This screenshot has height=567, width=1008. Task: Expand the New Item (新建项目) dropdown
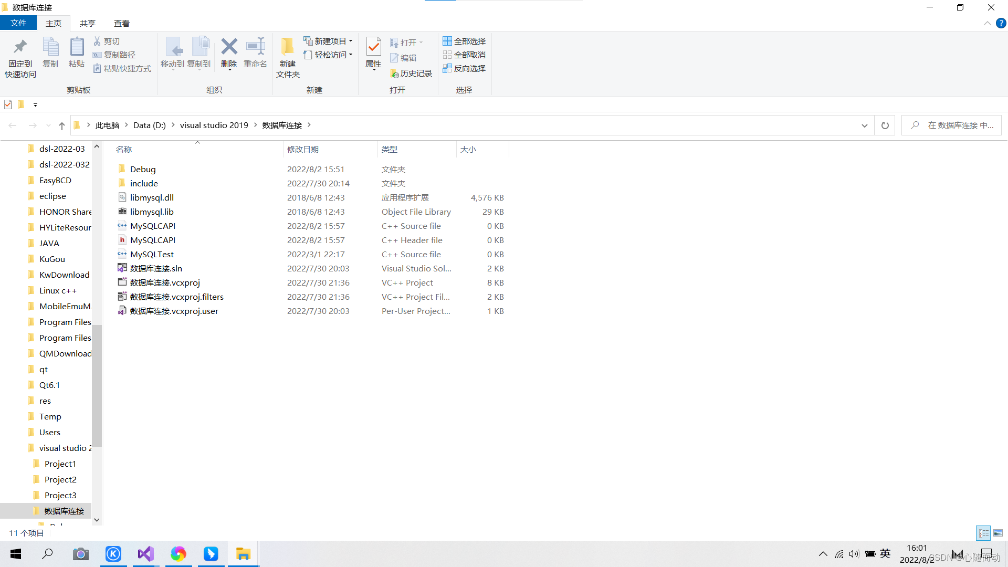tap(351, 41)
